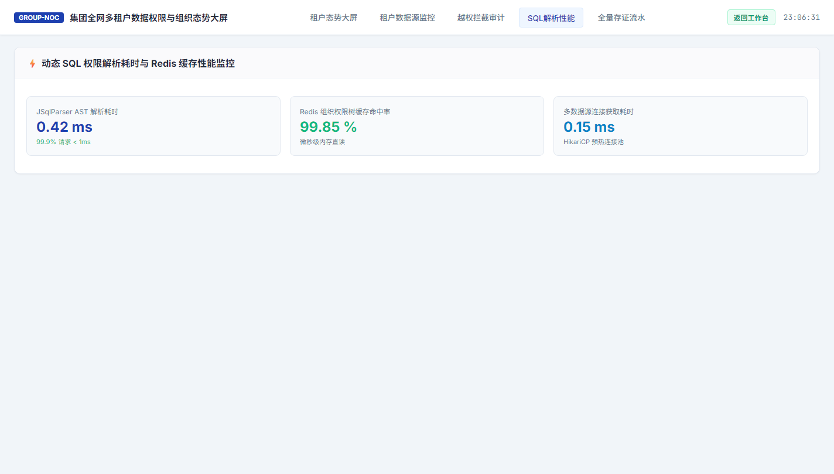
Task: Click the 微秒级内存直读 note
Action: tap(322, 142)
